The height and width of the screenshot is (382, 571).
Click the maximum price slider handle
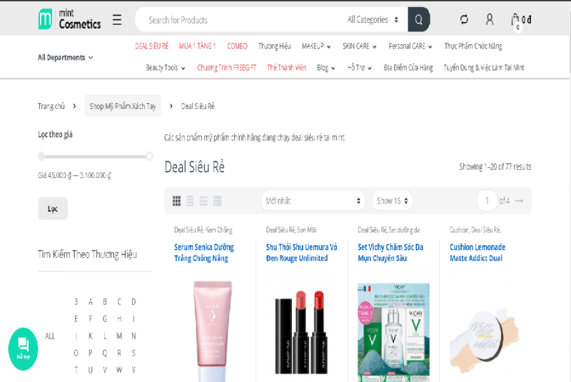tap(149, 156)
